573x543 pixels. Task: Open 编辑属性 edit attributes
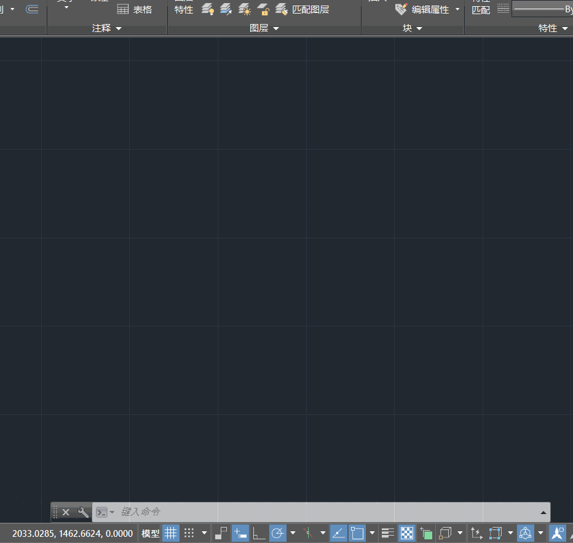tap(422, 9)
